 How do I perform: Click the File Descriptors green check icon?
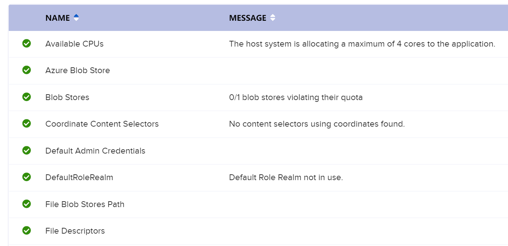pyautogui.click(x=27, y=230)
